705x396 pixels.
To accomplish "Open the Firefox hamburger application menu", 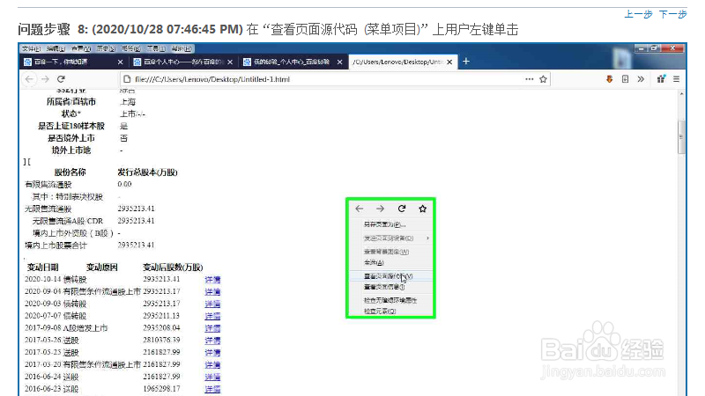I will point(676,79).
